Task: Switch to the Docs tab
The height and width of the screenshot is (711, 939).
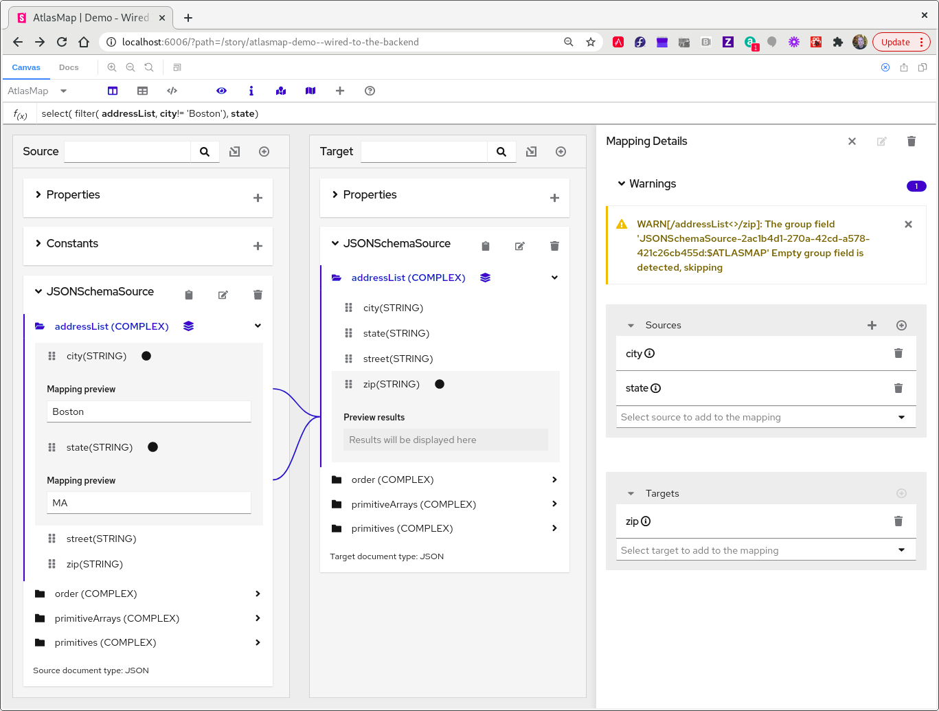Action: point(69,67)
